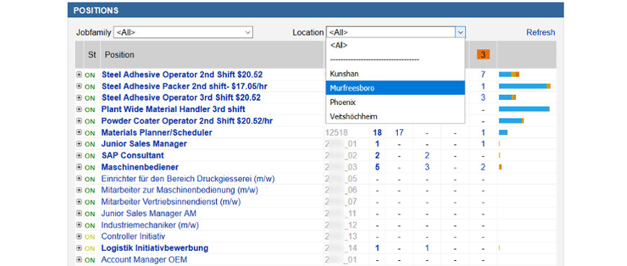Click the 7 count for Steel Adhesive Operator 2nd
Screen dimensions: 627x266
tap(483, 75)
